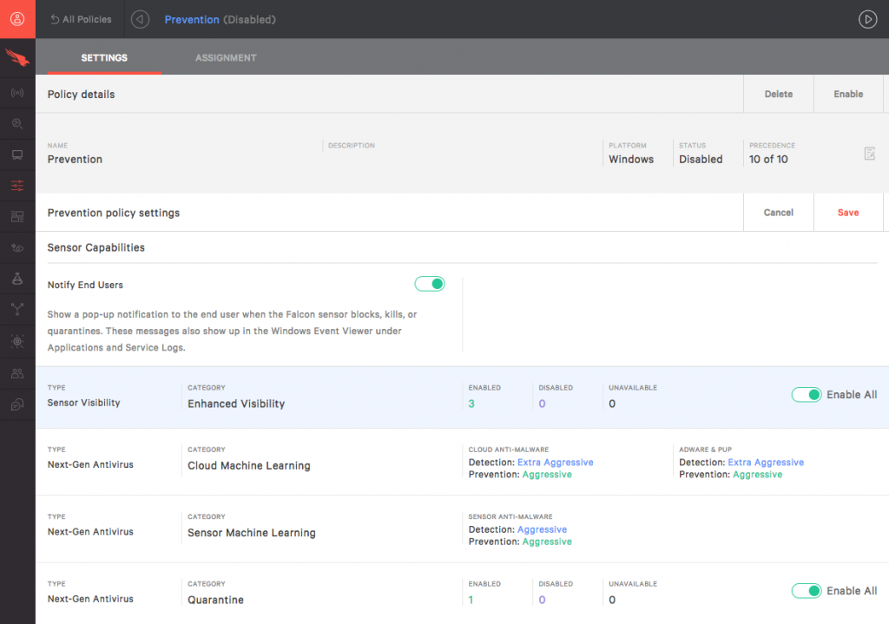Return to All Policies
889x624 pixels.
[x=81, y=19]
